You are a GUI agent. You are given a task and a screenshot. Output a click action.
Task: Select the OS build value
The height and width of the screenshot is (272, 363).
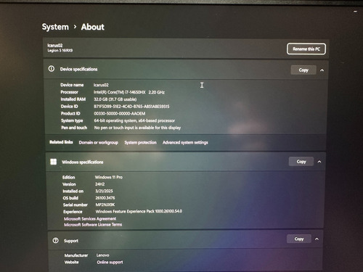[x=105, y=198]
